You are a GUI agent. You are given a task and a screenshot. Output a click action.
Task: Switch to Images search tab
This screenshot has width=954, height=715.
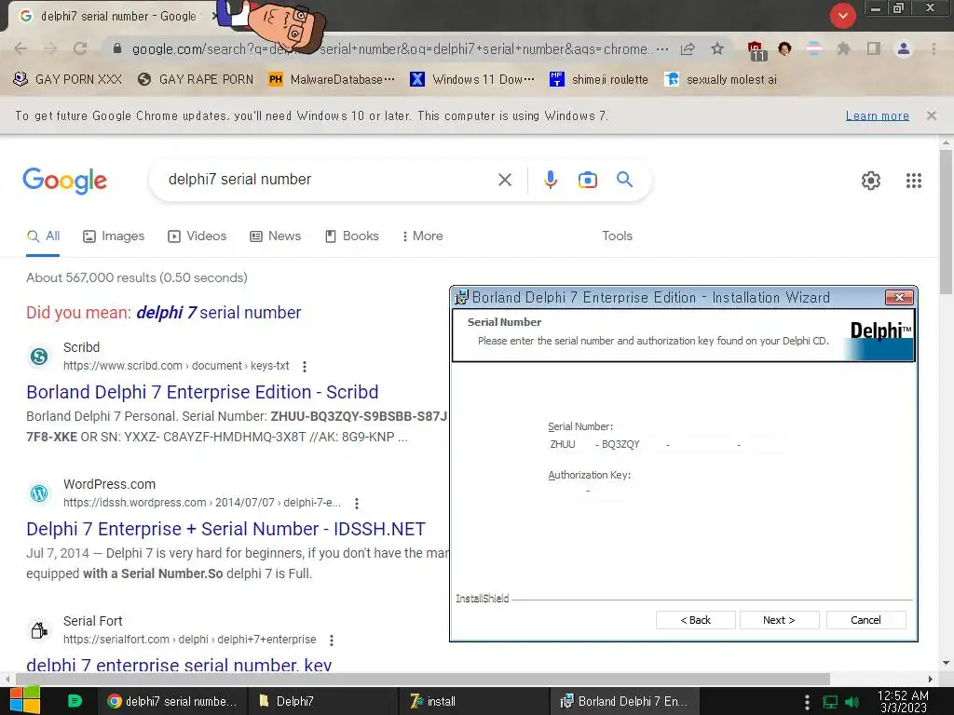click(114, 236)
